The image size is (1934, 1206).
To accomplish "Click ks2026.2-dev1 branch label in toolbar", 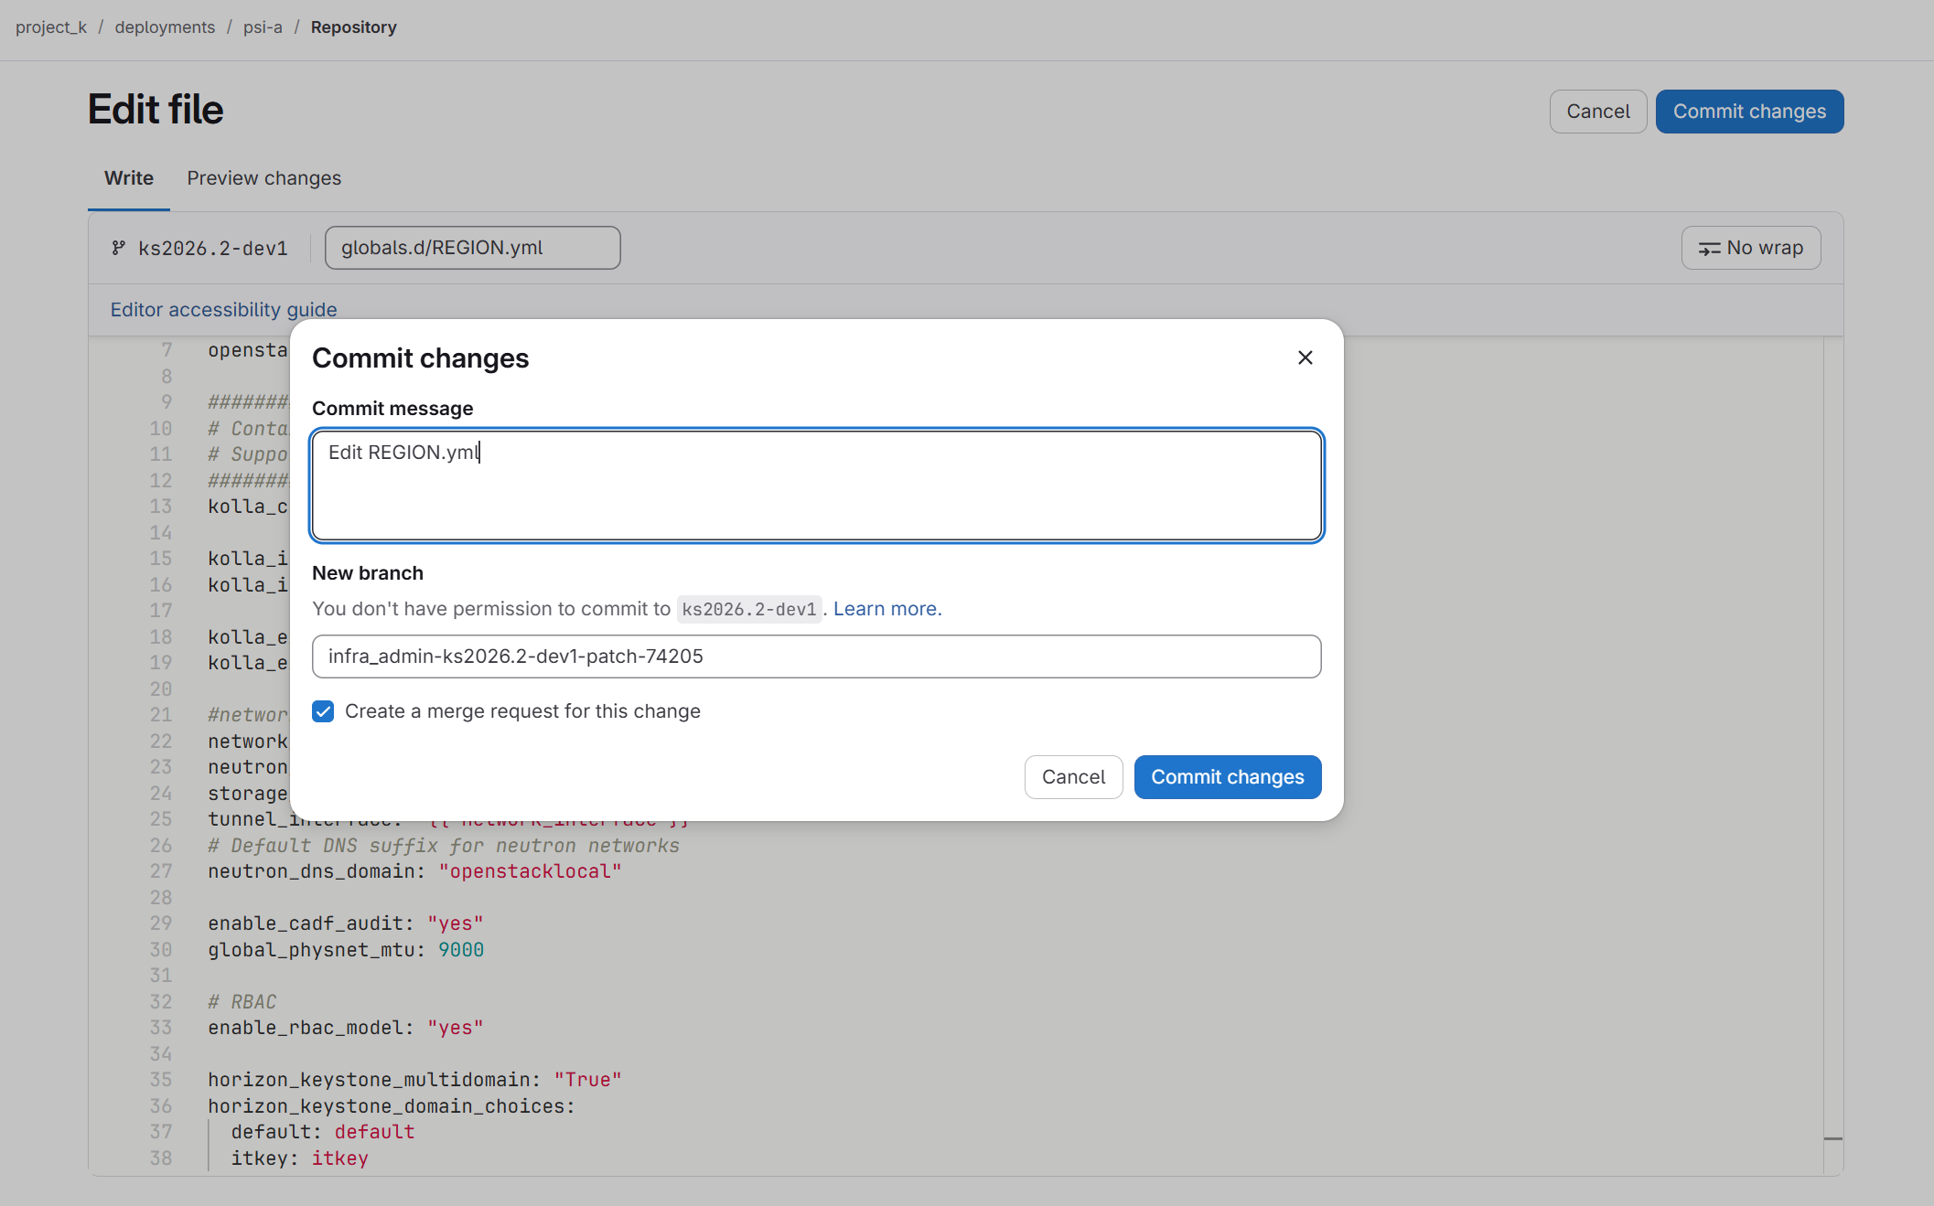I will pyautogui.click(x=212, y=249).
